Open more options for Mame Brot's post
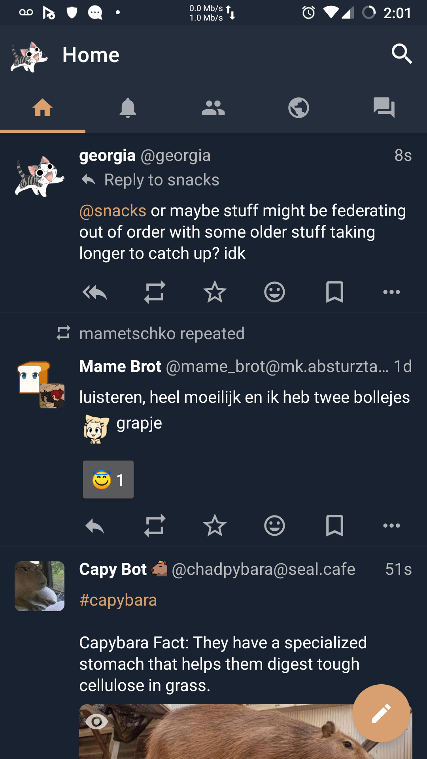Viewport: 427px width, 759px height. (391, 526)
